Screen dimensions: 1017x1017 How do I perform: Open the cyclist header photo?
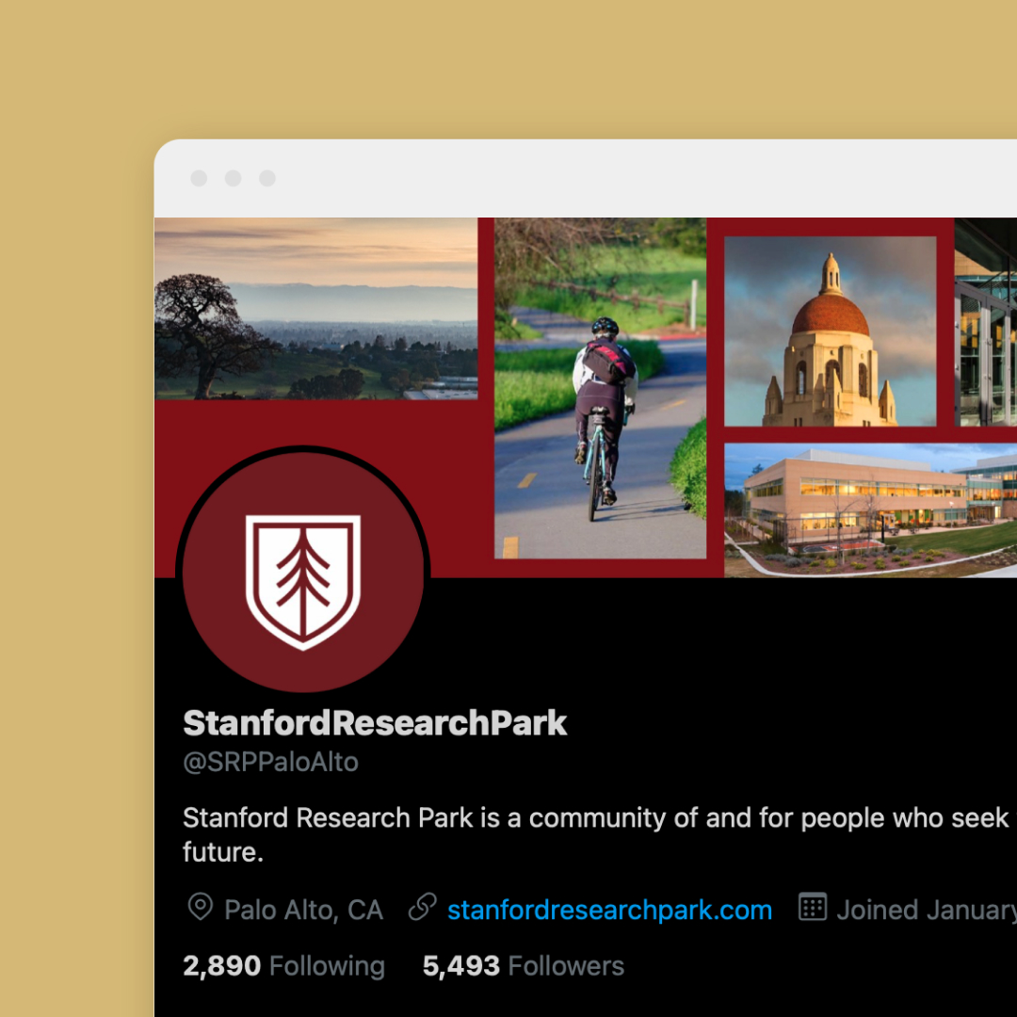click(600, 388)
